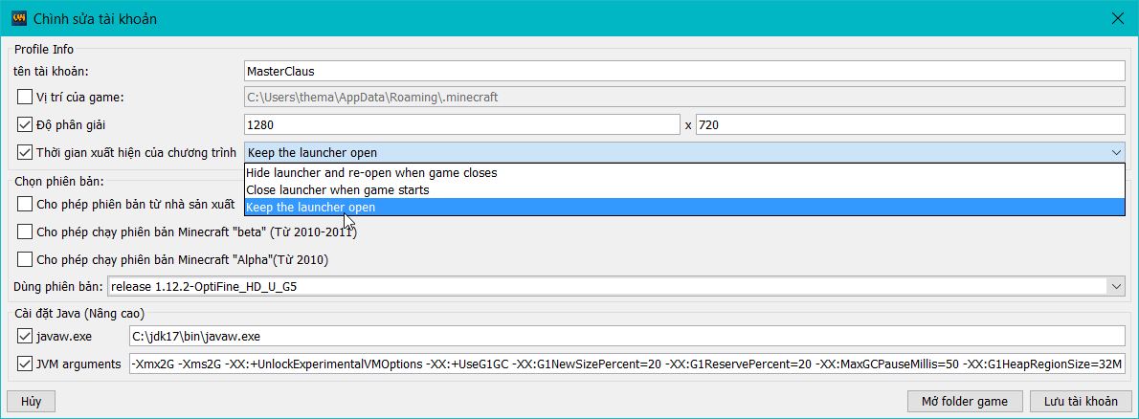Click the Mở folder game button
Image resolution: width=1139 pixels, height=419 pixels.
[965, 402]
